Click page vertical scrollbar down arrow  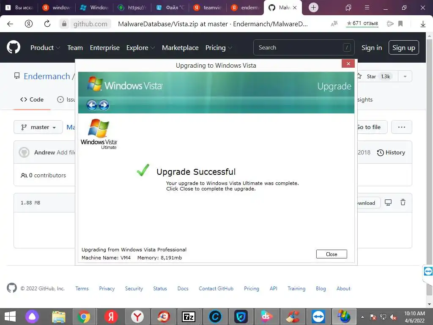[x=429, y=304]
